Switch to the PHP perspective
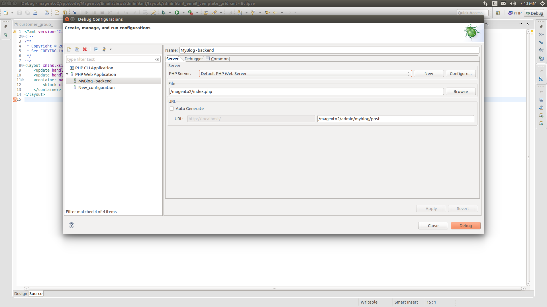This screenshot has width=547, height=307. click(515, 13)
